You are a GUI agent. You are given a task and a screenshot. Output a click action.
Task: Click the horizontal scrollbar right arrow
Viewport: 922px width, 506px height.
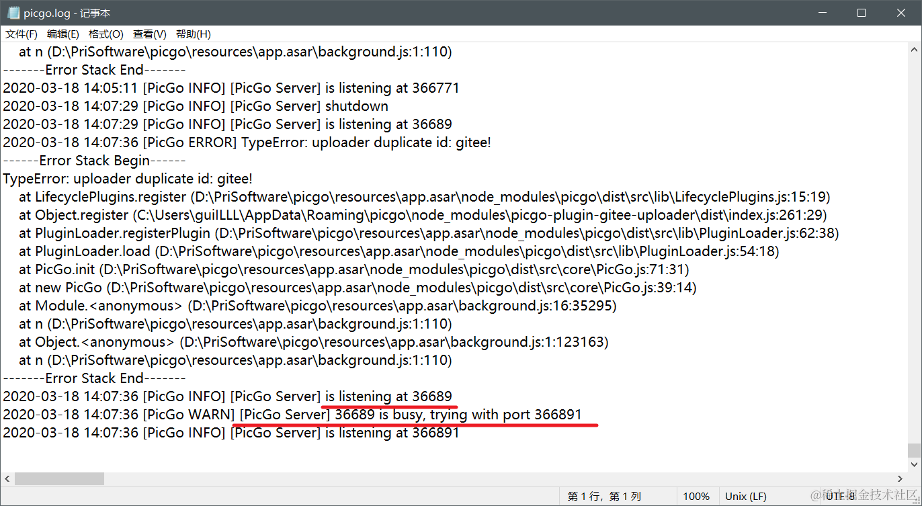(900, 478)
